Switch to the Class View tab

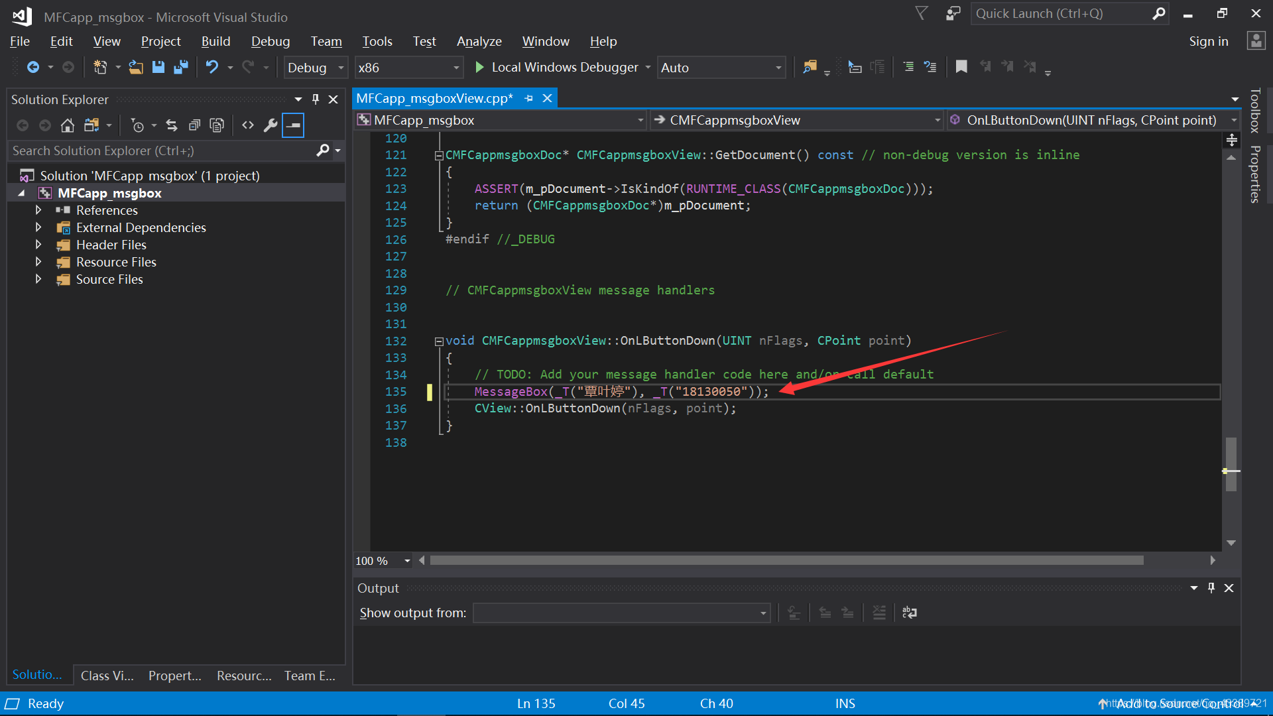[107, 675]
